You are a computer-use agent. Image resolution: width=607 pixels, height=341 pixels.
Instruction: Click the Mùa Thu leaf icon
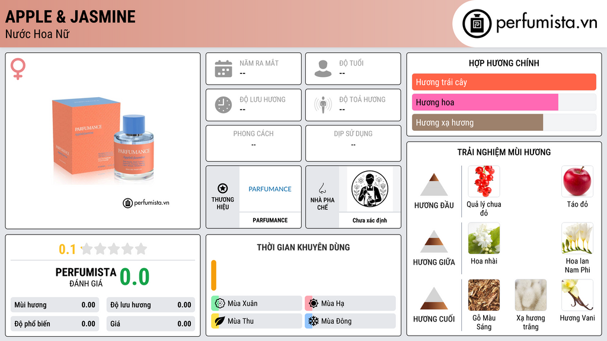point(220,321)
